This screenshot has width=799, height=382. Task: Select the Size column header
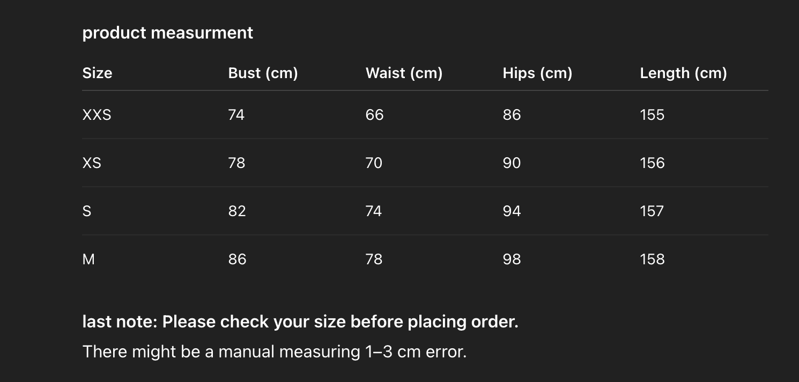(97, 73)
